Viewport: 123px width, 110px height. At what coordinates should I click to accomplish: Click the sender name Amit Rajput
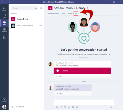(60, 86)
